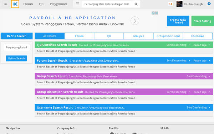This screenshot has height=134, width=214.
Task: Go to FJB in top navigation
Action: click(x=41, y=4)
